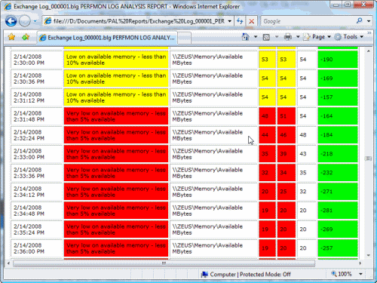Open Favorites Center star icon
Image resolution: width=377 pixels, height=283 pixels.
[x=11, y=37]
